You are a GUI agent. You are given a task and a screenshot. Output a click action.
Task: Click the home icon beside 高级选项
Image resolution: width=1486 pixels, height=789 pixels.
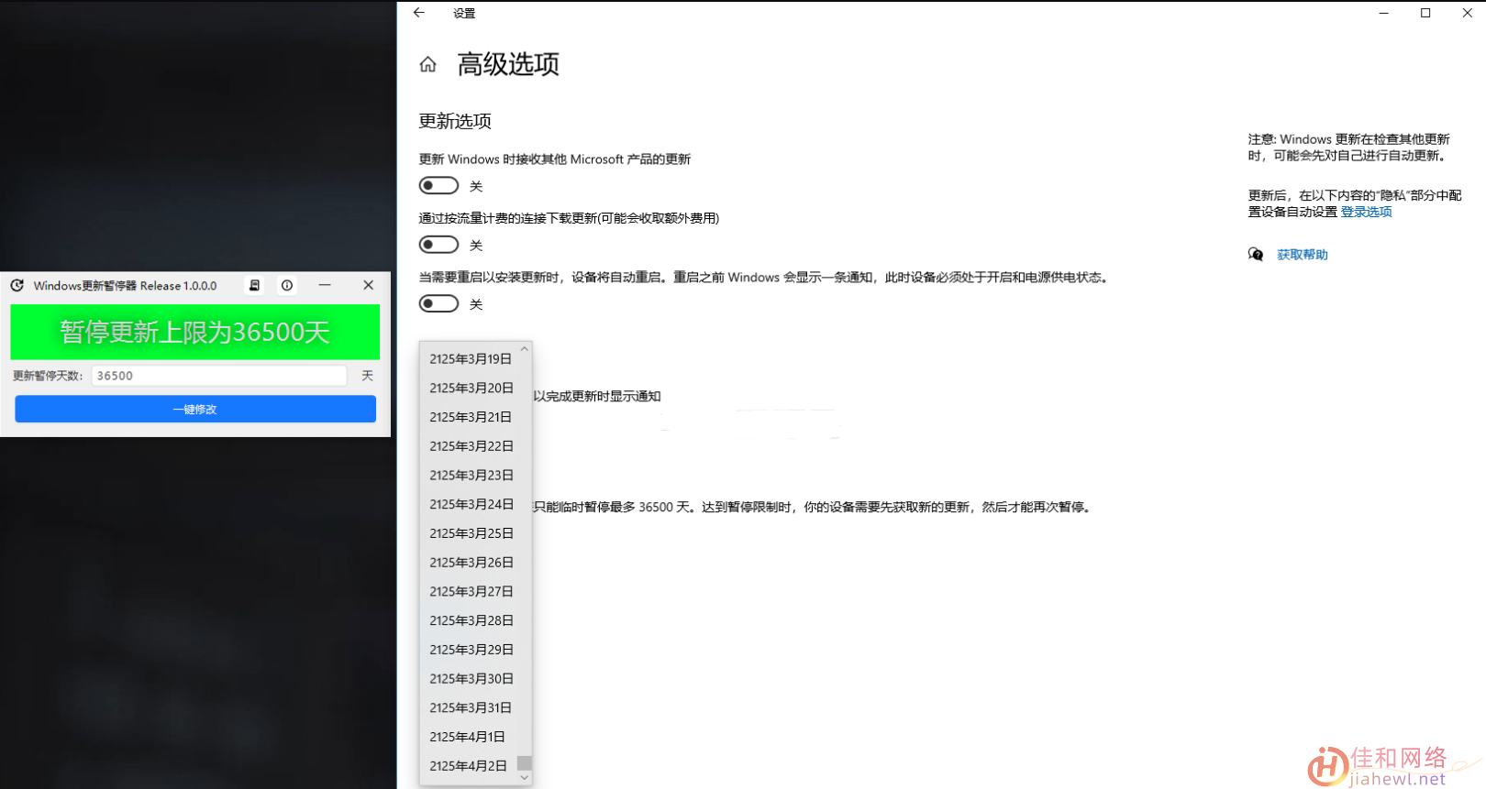point(427,64)
